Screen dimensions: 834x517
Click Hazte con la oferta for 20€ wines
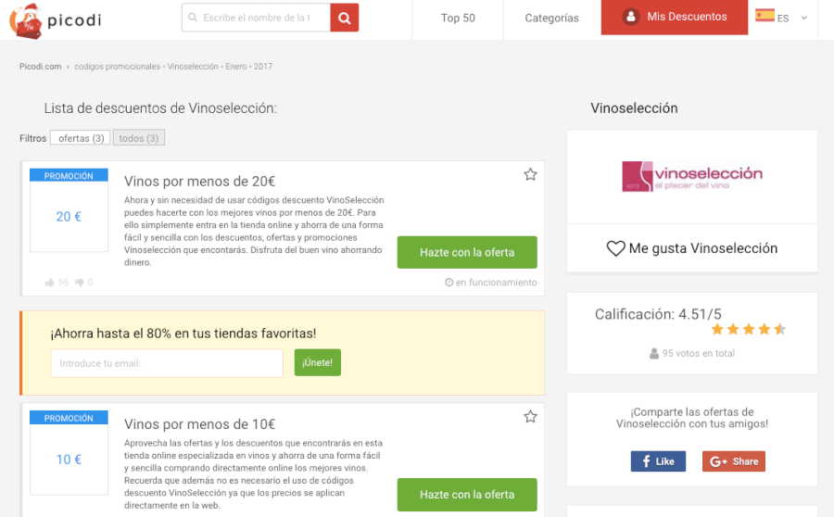pos(467,252)
